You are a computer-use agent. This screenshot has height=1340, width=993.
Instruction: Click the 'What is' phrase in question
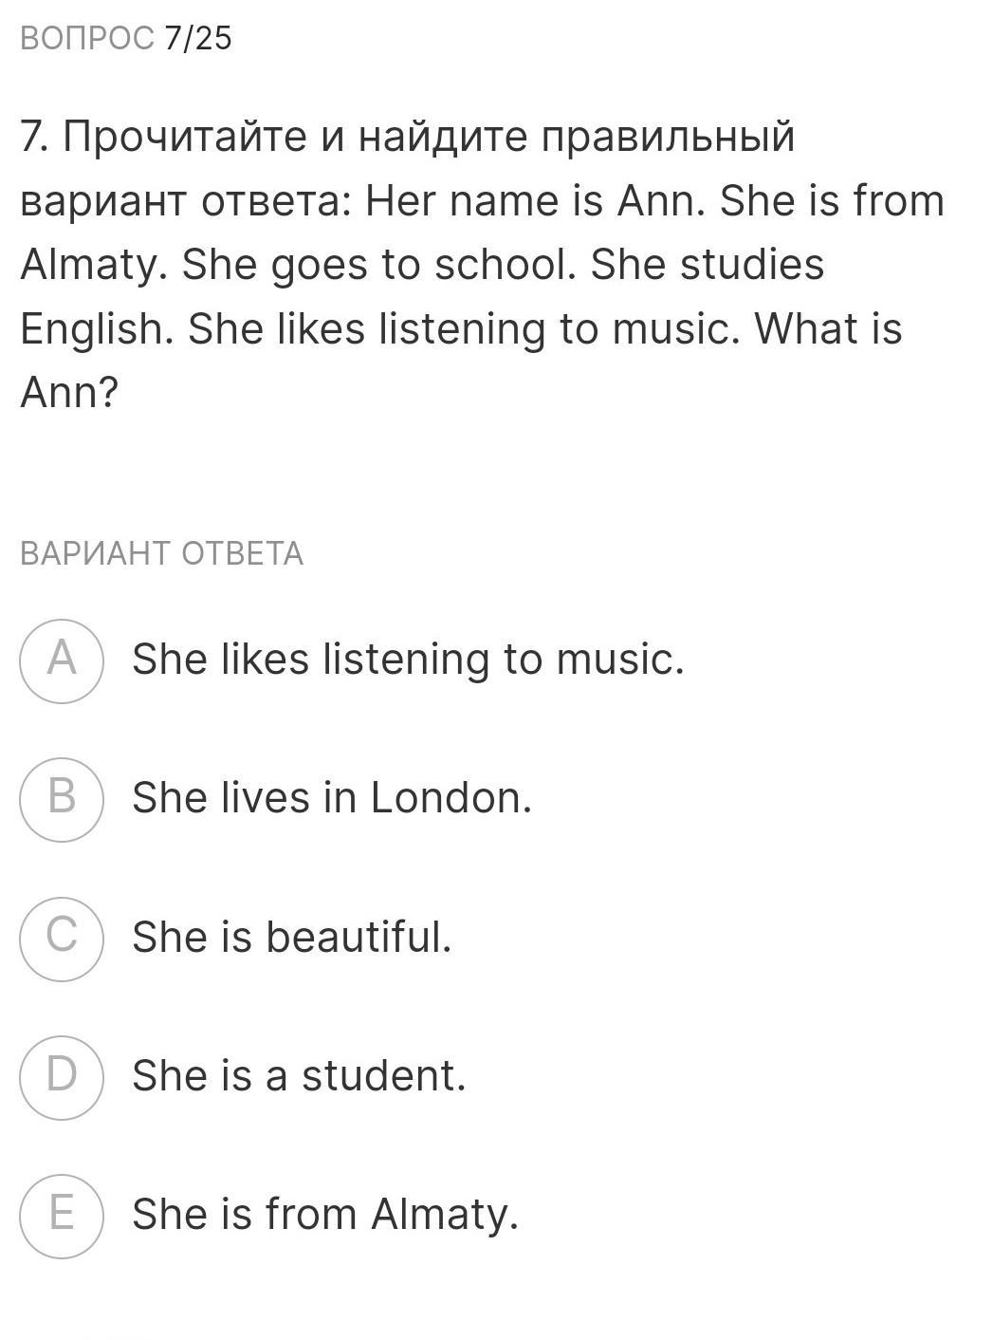click(x=827, y=329)
